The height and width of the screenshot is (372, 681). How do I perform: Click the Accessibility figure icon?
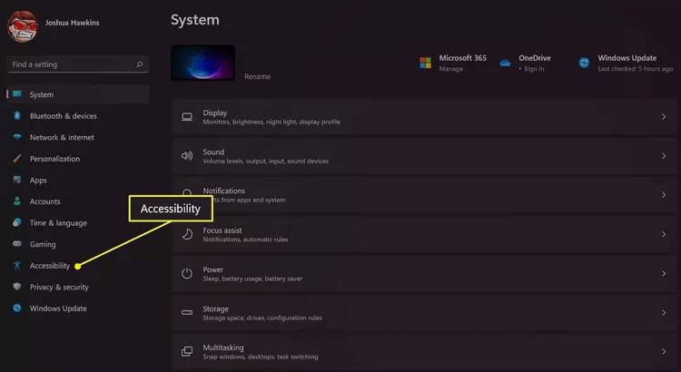pos(17,265)
